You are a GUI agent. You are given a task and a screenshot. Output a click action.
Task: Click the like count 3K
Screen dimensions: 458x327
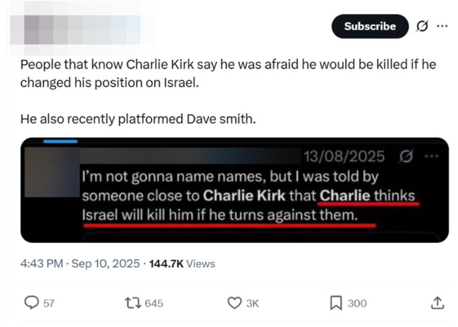[x=252, y=303]
